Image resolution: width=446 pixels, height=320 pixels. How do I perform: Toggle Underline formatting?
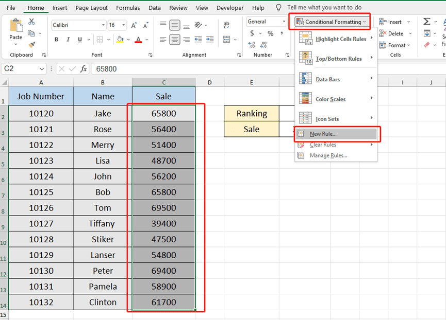[x=80, y=40]
